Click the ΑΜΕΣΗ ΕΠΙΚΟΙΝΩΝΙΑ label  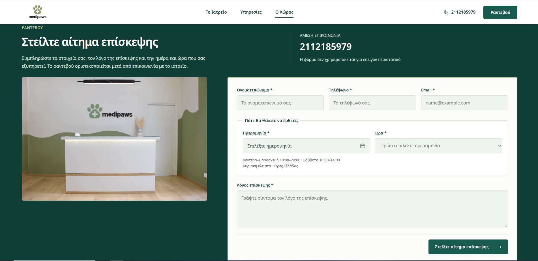tap(320, 35)
